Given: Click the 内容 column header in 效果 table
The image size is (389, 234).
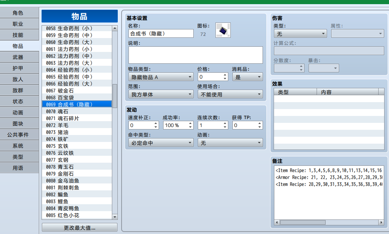Looking at the screenshot, I should pyautogui.click(x=347, y=92).
